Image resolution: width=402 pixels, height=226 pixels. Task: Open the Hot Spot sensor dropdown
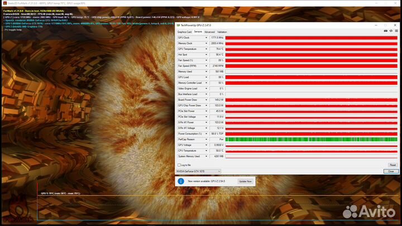click(x=206, y=55)
